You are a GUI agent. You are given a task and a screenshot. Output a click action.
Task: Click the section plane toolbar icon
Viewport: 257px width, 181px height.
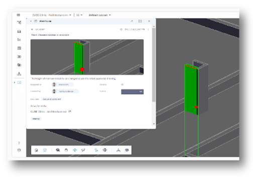(105, 150)
